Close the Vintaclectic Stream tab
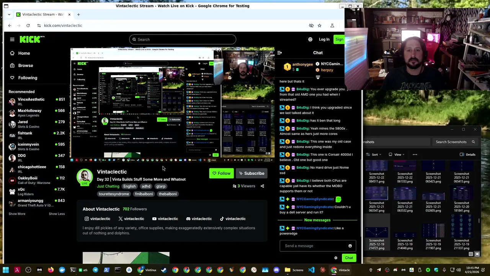 pos(69,15)
